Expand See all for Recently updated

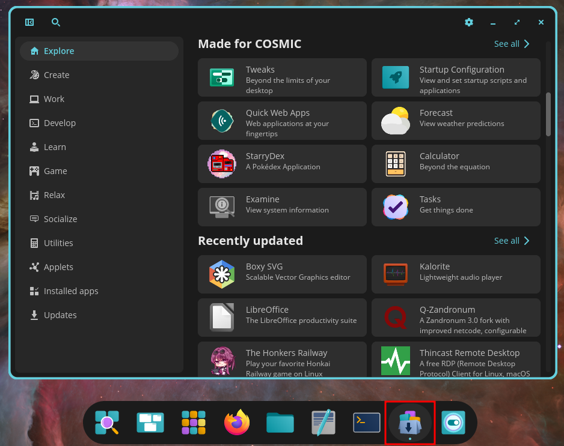(x=512, y=240)
